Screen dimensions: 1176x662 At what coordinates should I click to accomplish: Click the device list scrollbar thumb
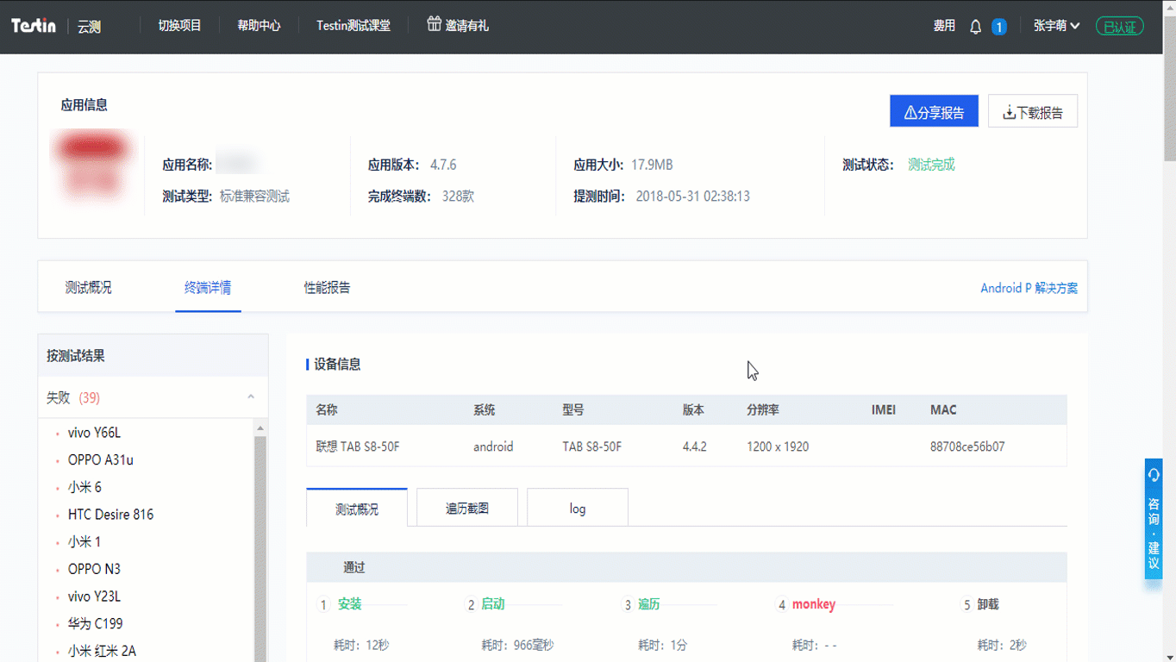click(x=260, y=548)
